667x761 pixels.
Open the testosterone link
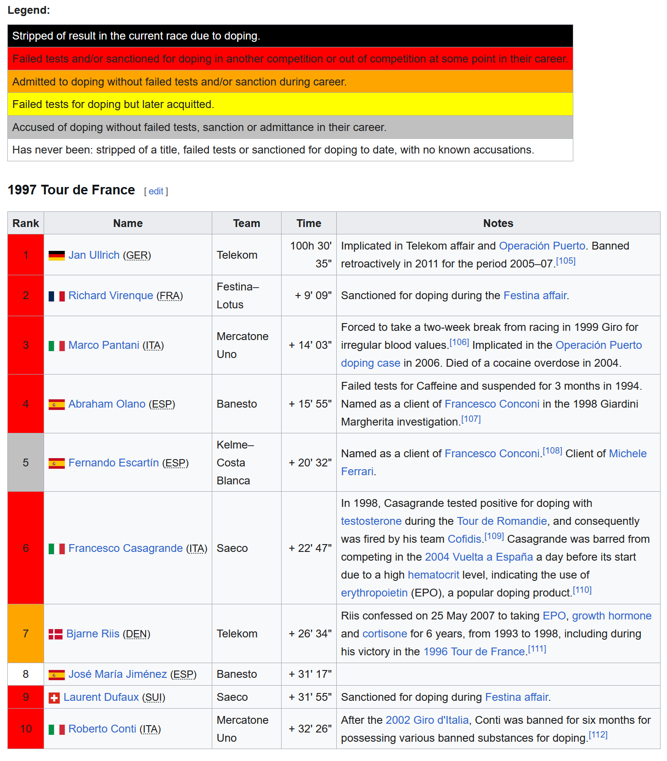(371, 521)
